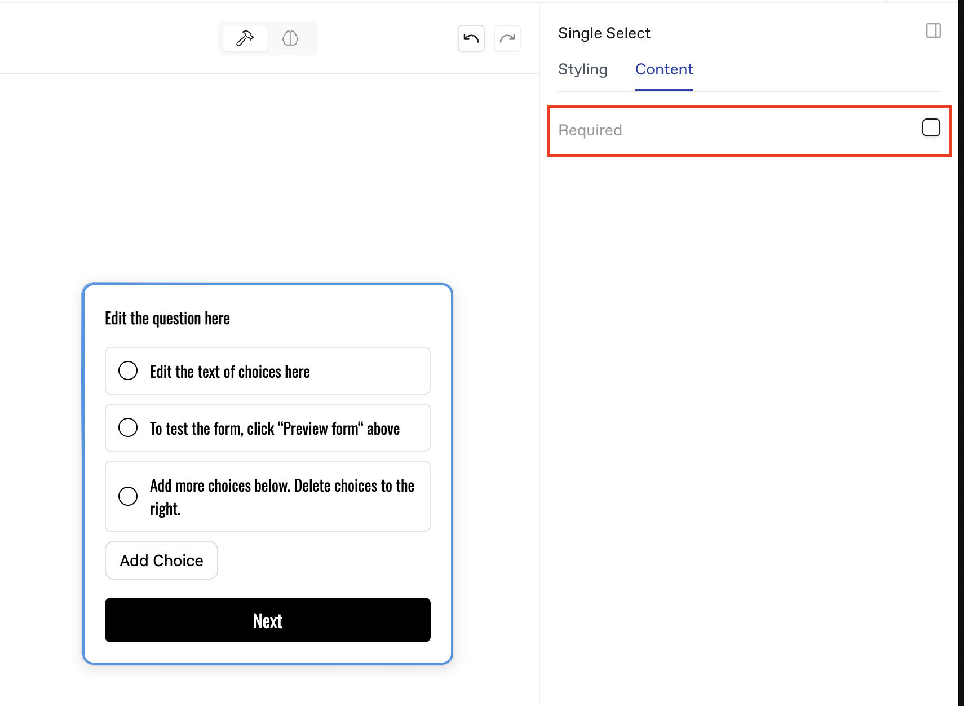Click the 'Add more choices below' choice text
Screen dimensions: 964x706
tap(282, 497)
